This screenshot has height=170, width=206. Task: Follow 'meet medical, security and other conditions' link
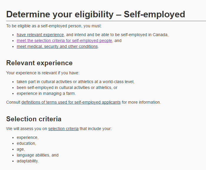57,46
